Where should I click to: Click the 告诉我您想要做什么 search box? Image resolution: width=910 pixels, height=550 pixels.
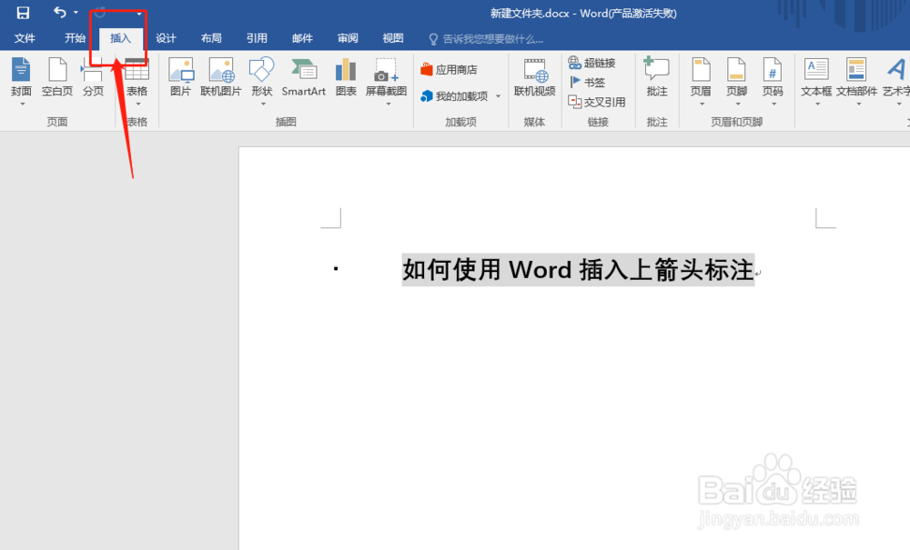(x=486, y=39)
